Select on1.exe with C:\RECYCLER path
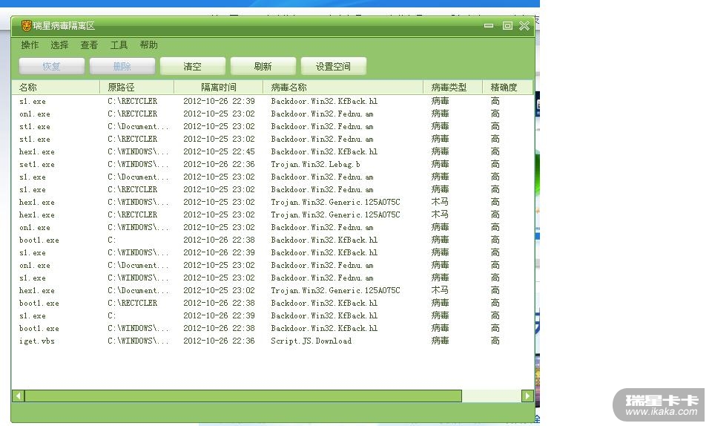This screenshot has height=426, width=712. pos(272,114)
